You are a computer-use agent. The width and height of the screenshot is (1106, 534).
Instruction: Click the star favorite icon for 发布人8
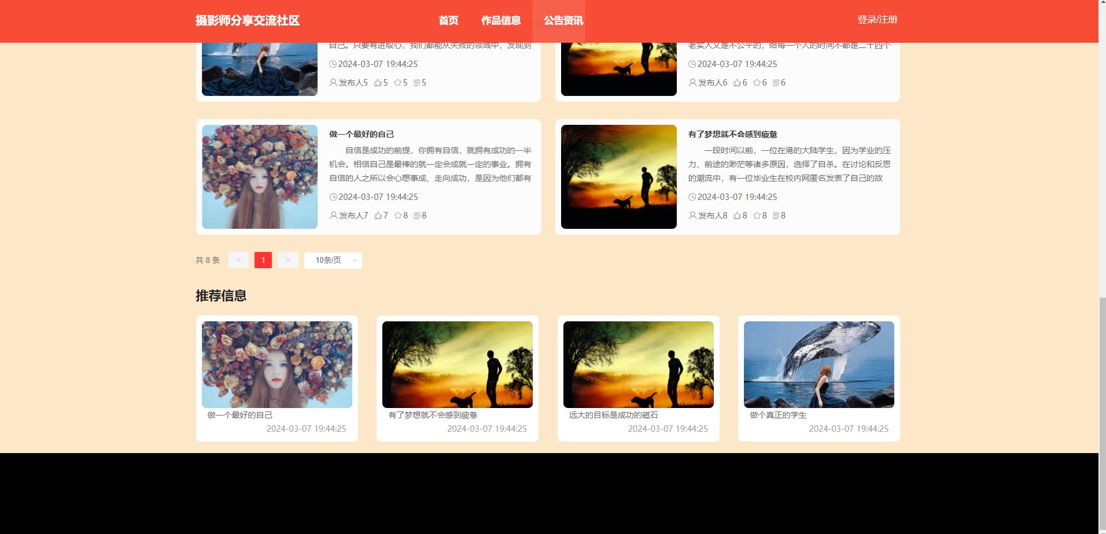757,216
